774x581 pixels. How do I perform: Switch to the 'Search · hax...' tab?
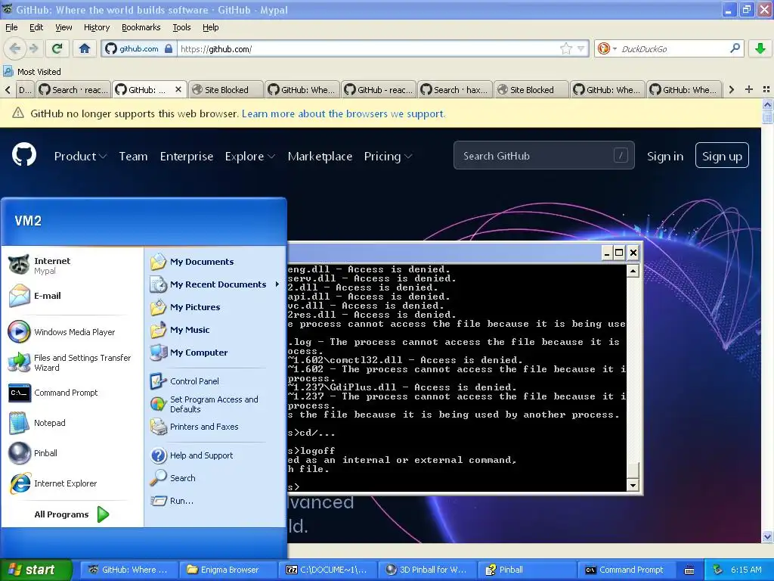455,89
